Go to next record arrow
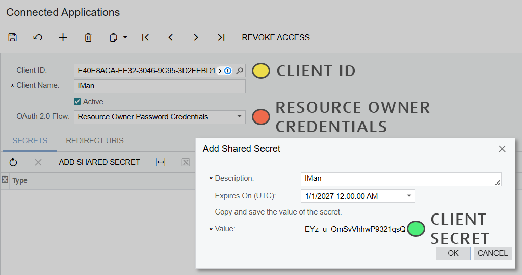The image size is (522, 275). coord(196,37)
